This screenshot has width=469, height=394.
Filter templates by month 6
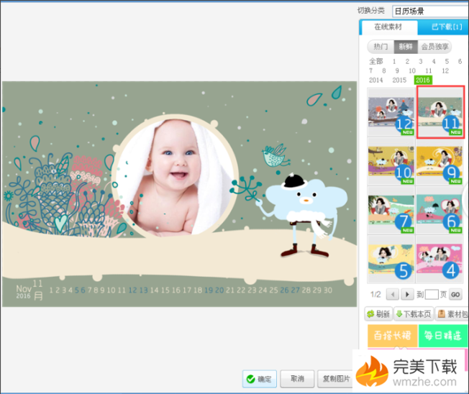click(x=460, y=61)
